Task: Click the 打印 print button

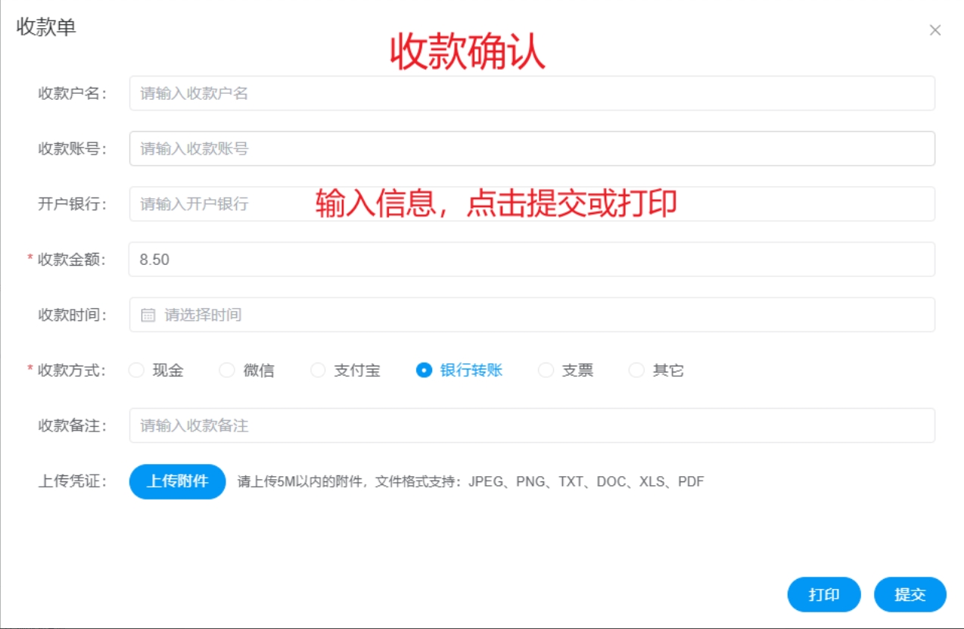Action: [823, 595]
